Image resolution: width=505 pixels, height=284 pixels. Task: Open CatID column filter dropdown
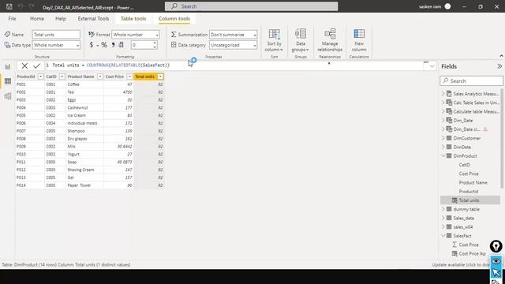click(x=62, y=77)
